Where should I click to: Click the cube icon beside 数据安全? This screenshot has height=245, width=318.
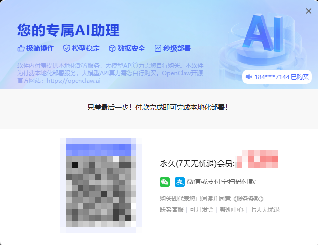[112, 48]
